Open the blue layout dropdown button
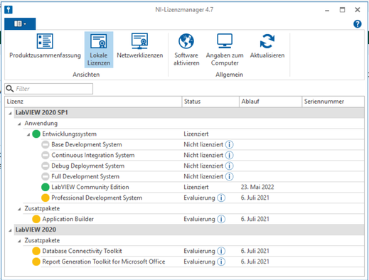Image resolution: width=369 pixels, height=280 pixels. 20,23
